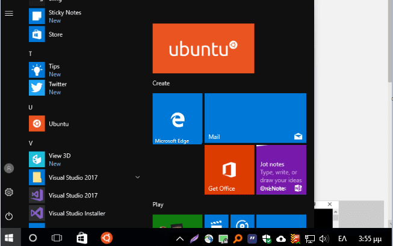Open the Store icon on the taskbar

point(82,238)
